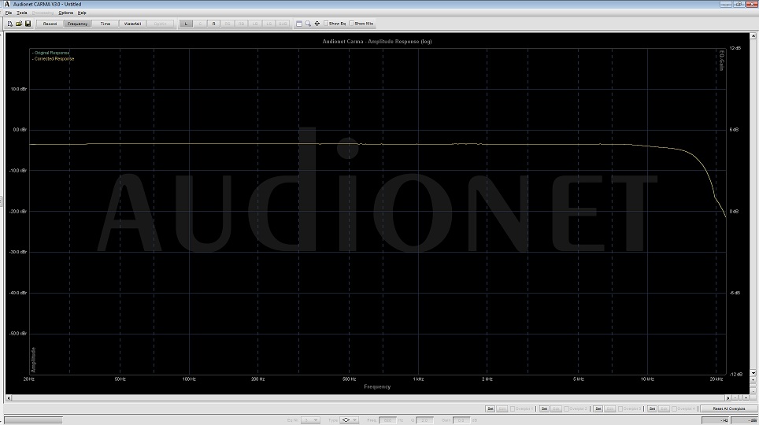759x425 pixels.
Task: Click the Corrected Response legend entry
Action: (54, 58)
